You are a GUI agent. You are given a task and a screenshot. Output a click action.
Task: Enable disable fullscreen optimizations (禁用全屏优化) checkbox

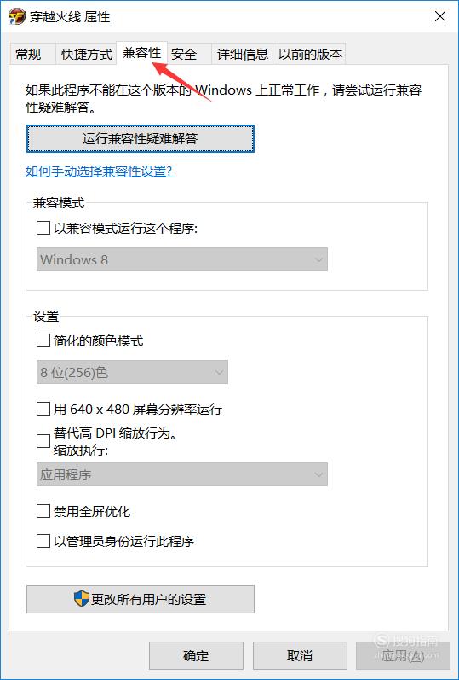pyautogui.click(x=43, y=511)
